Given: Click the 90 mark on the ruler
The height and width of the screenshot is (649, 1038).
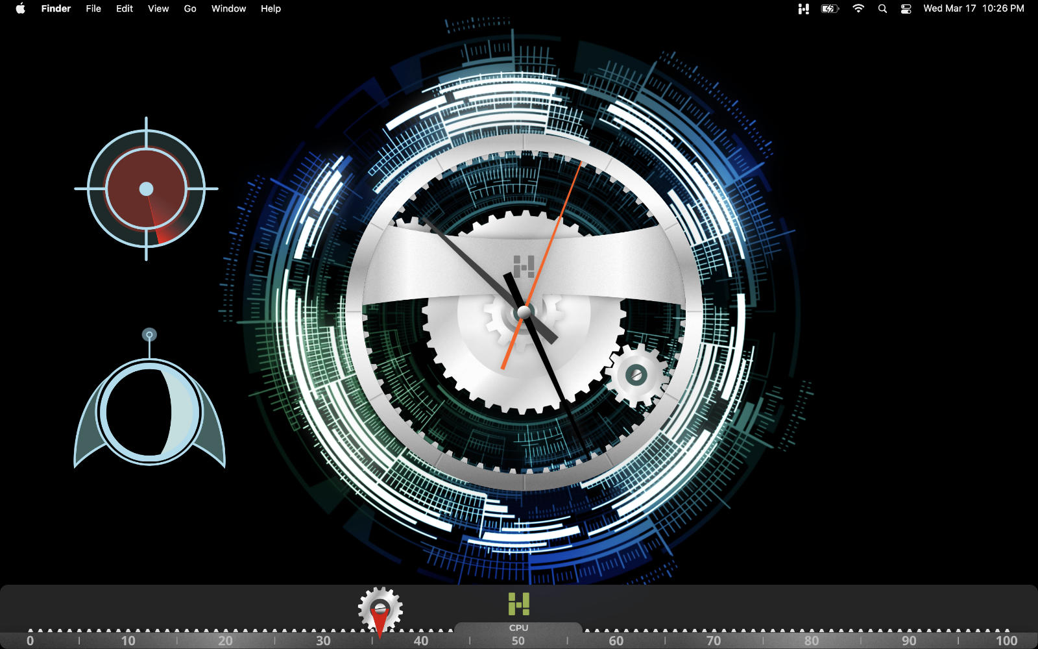Looking at the screenshot, I should 909,641.
